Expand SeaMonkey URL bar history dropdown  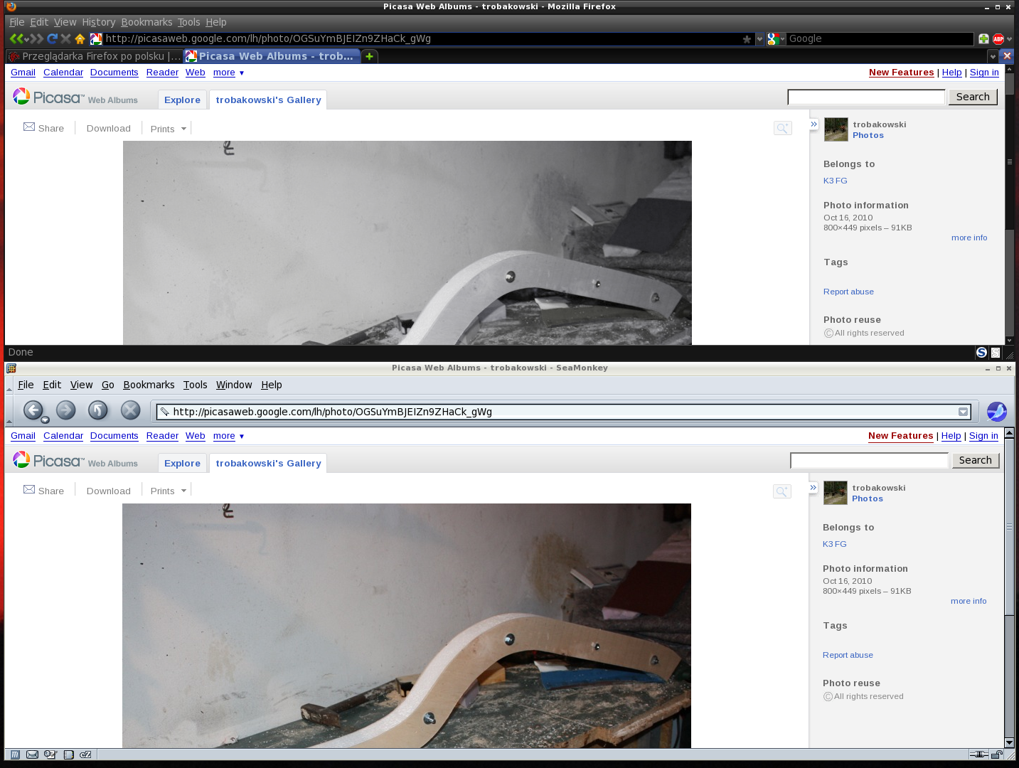point(963,412)
